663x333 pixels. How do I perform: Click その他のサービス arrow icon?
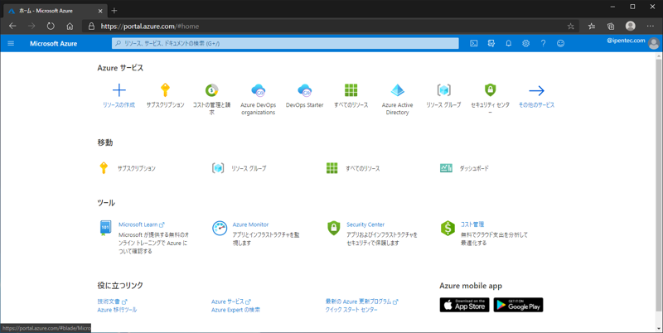536,90
